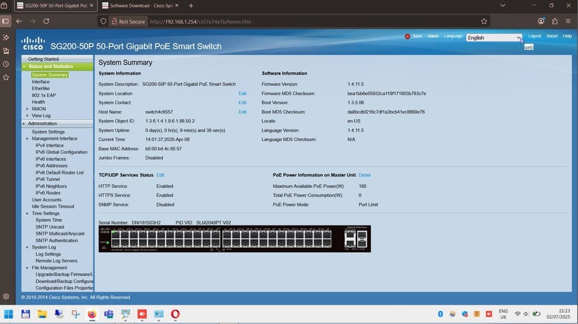578x324 pixels.
Task: Expand the RMON tree node
Action: point(27,109)
